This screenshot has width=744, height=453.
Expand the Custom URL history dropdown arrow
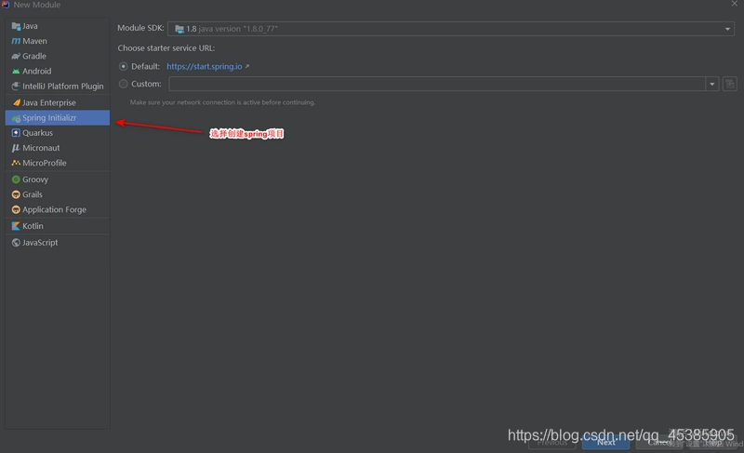point(712,84)
